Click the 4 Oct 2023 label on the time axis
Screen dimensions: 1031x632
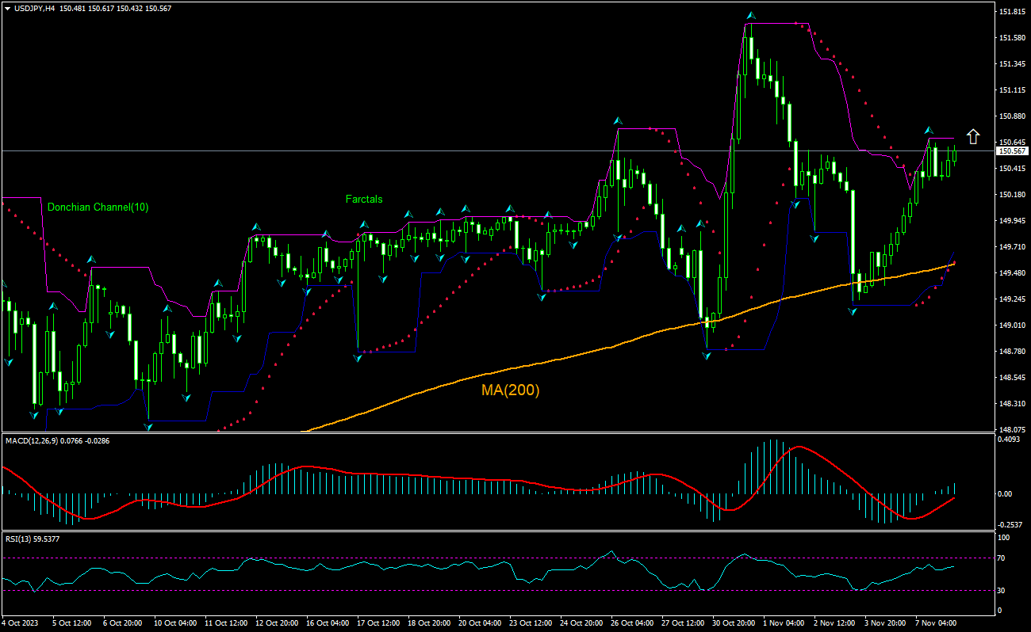tap(20, 623)
